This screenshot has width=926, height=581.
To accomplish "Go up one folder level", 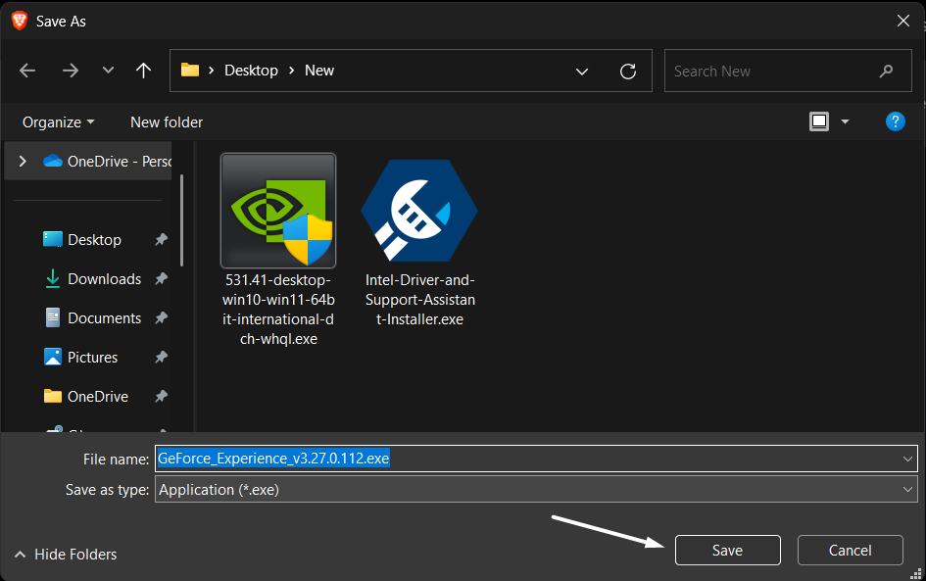I will (x=144, y=71).
